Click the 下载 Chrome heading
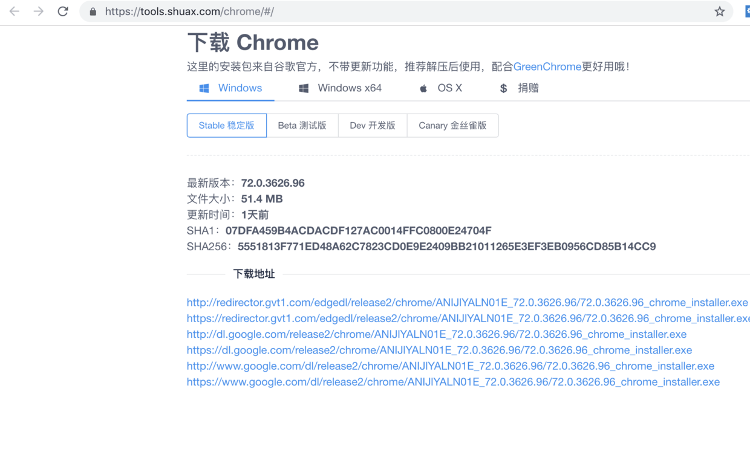This screenshot has height=449, width=750. 253,43
